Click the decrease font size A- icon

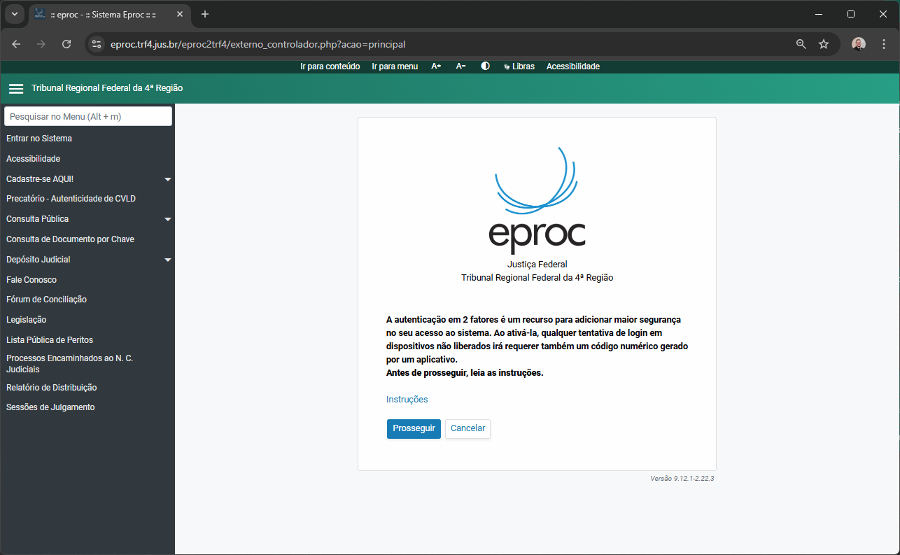click(460, 66)
